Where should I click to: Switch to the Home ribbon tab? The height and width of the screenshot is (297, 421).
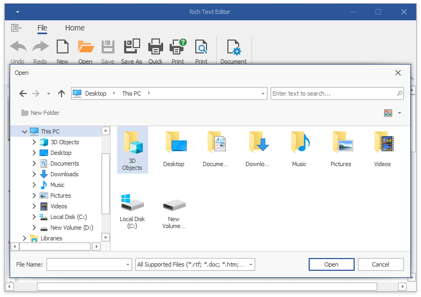pos(75,28)
